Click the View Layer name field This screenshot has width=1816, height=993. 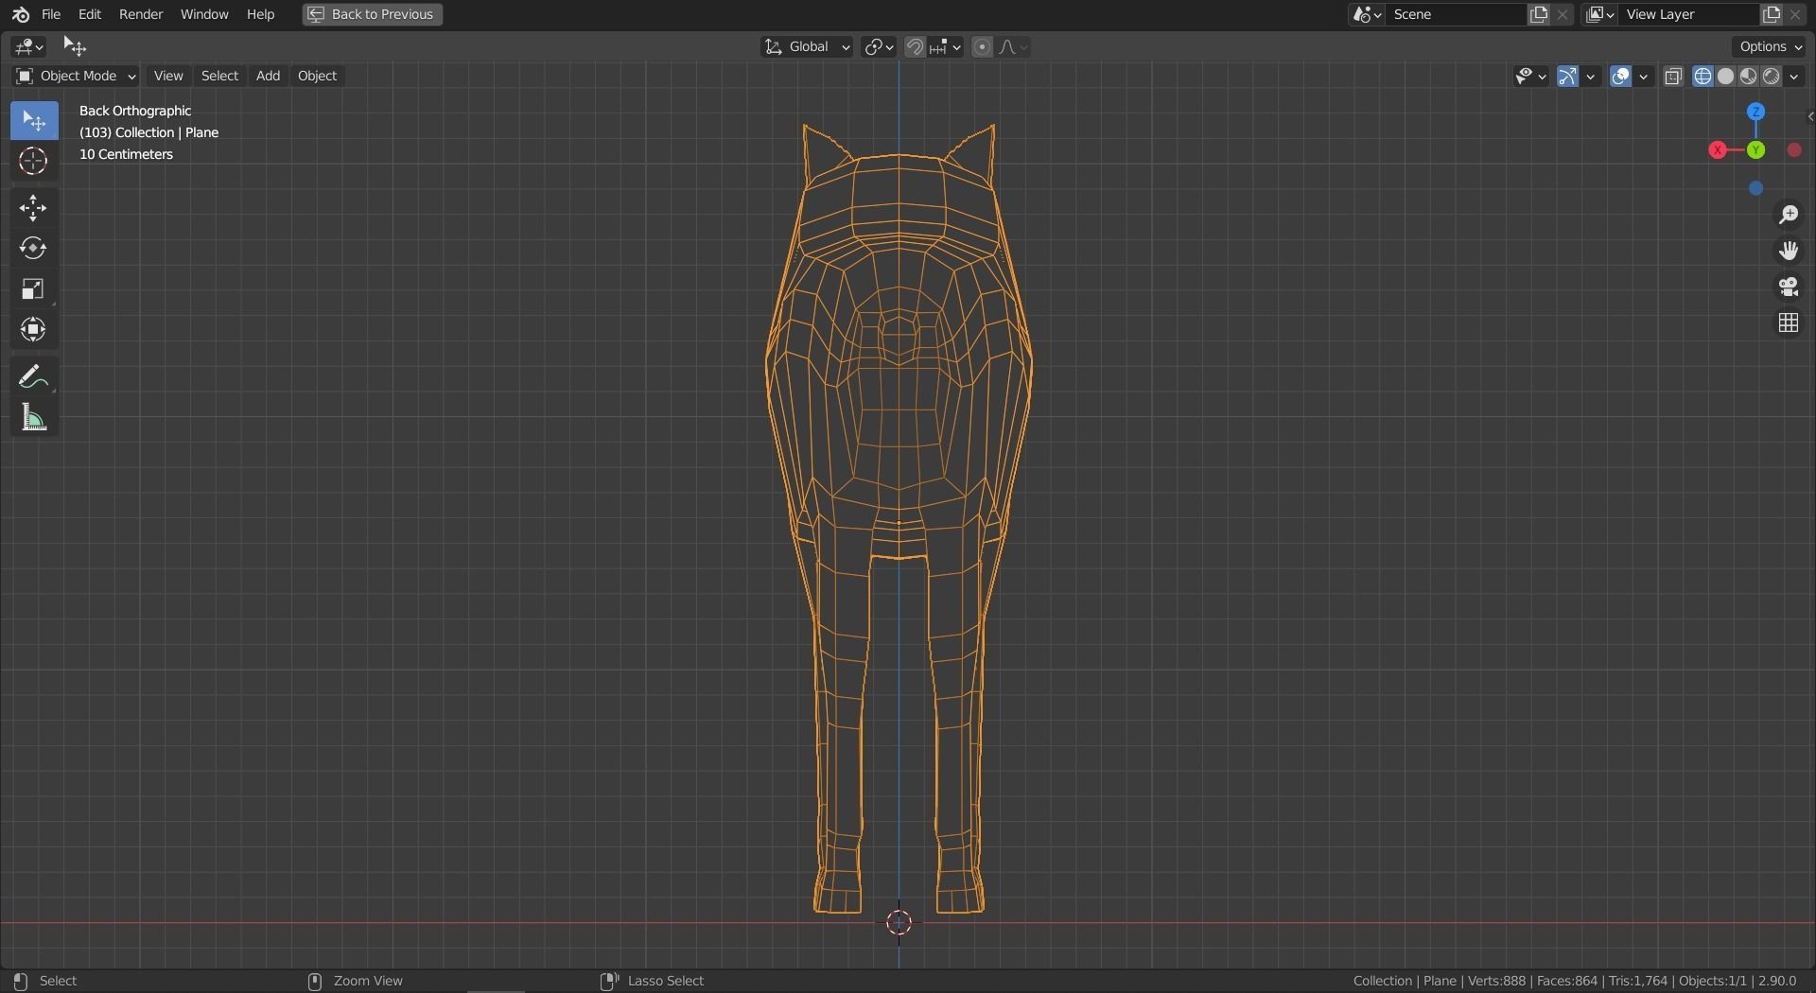click(1689, 14)
